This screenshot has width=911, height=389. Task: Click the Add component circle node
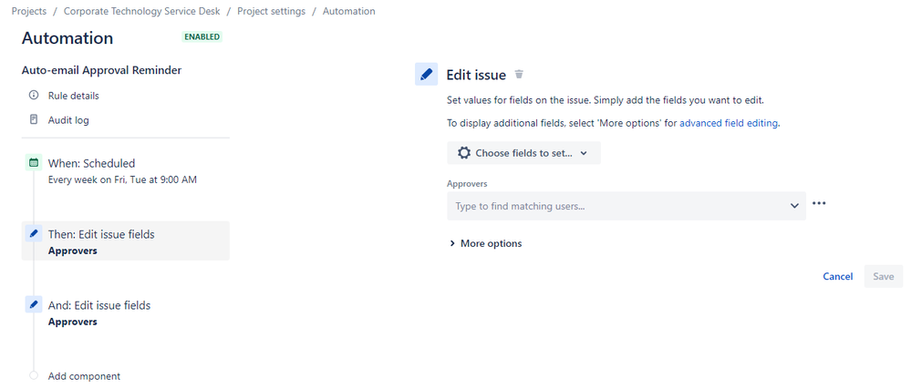tap(34, 375)
